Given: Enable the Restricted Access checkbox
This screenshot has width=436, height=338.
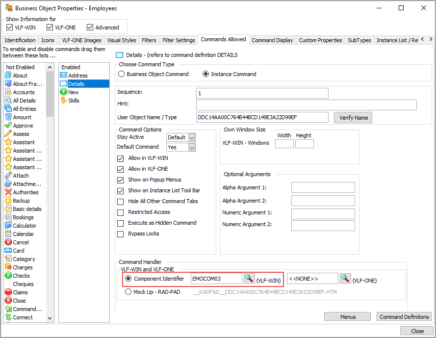Looking at the screenshot, I should click(121, 212).
